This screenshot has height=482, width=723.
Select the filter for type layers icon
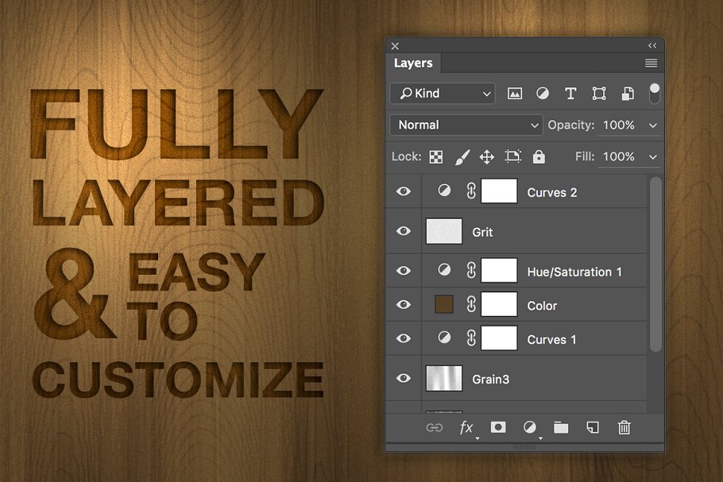[570, 93]
